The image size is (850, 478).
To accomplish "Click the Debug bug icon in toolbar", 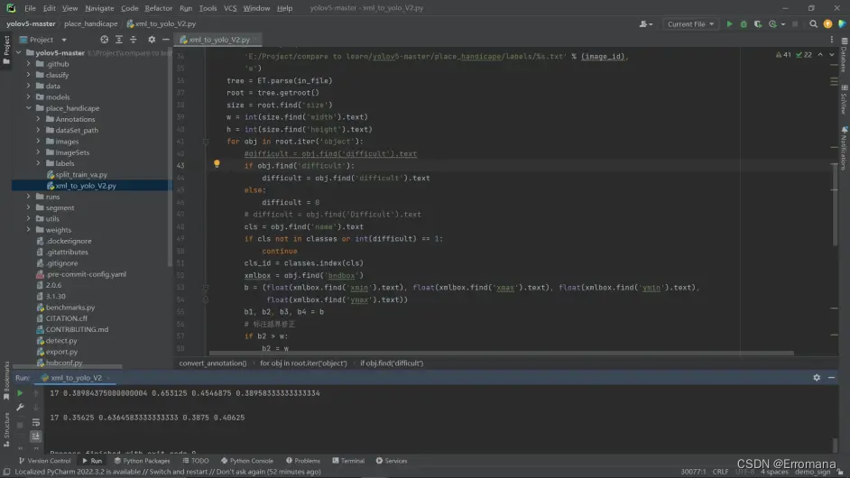I will point(744,23).
